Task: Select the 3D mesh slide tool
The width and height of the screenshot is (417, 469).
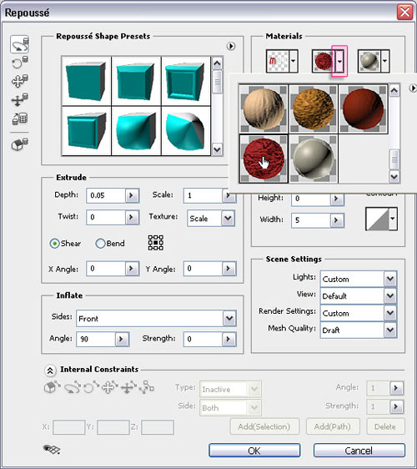Action: pyautogui.click(x=20, y=99)
